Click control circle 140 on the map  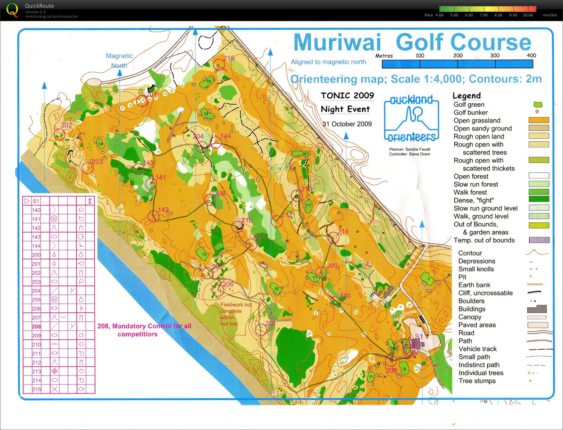336,302
